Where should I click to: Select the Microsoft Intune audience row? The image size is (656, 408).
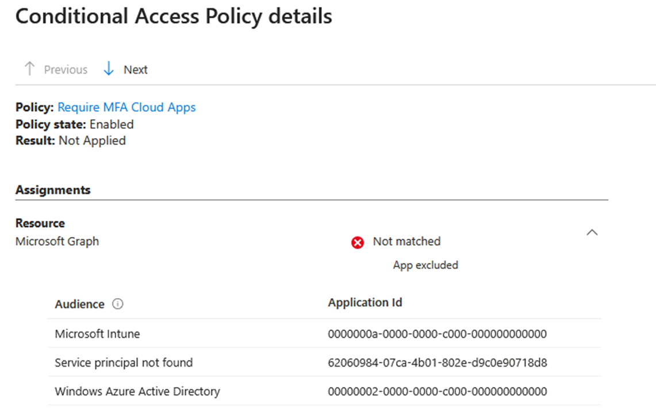(x=324, y=334)
